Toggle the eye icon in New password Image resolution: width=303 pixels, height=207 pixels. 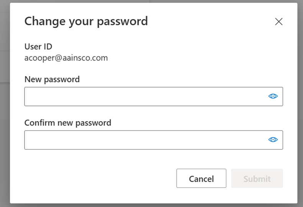[273, 96]
